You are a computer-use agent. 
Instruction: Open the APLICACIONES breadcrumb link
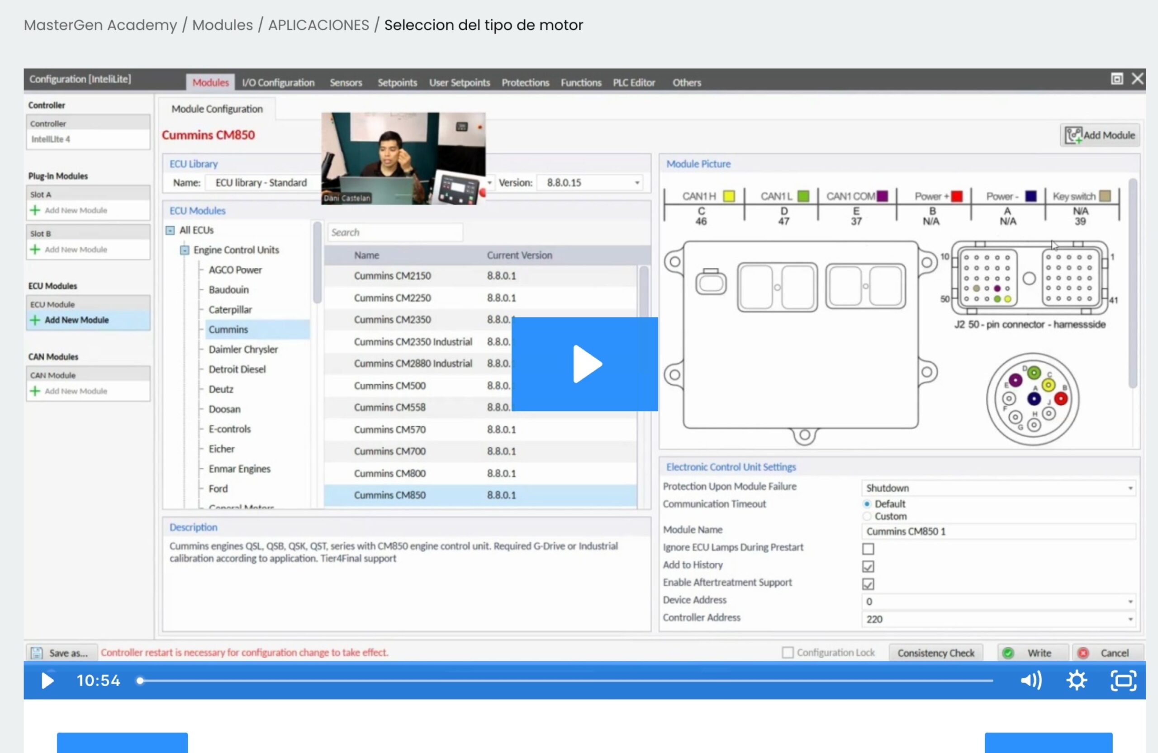319,25
